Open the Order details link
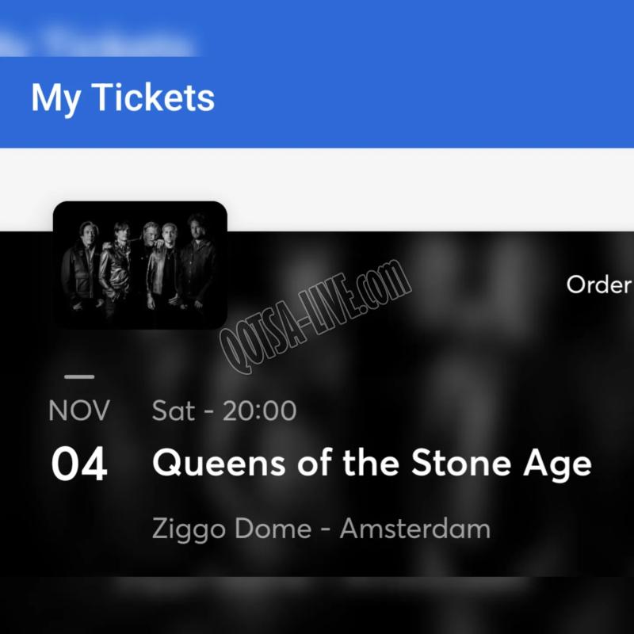Image resolution: width=634 pixels, height=634 pixels. (600, 285)
